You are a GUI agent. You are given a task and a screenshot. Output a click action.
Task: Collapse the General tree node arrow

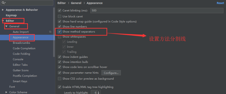pyautogui.click(x=6, y=27)
